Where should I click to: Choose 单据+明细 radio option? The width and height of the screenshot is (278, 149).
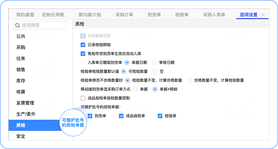point(155,89)
